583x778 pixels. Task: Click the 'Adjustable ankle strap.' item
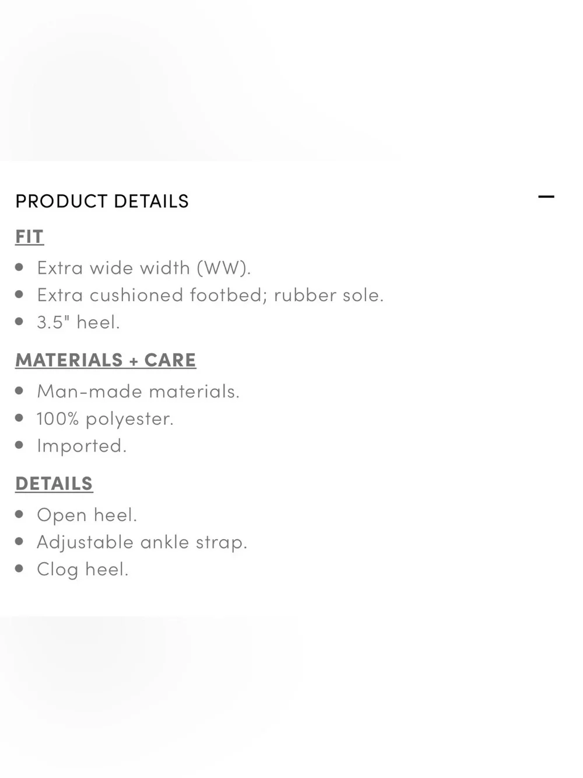[142, 542]
